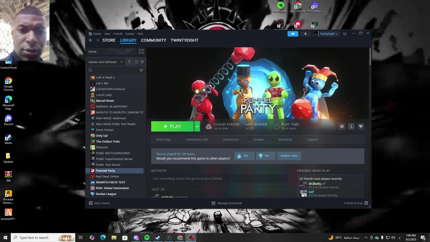This screenshot has height=242, width=430.
Task: Click the cloud status icon
Action: (209, 126)
